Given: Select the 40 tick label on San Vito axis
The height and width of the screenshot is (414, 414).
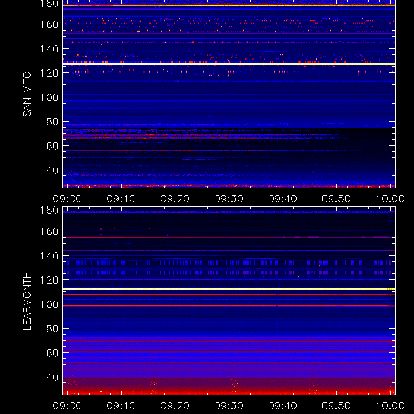Looking at the screenshot, I should 52,170.
